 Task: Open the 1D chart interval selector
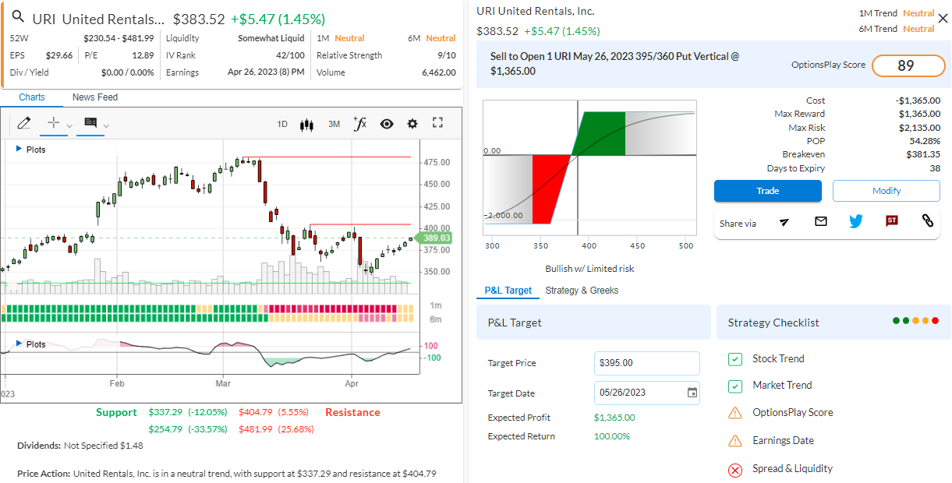click(x=282, y=124)
